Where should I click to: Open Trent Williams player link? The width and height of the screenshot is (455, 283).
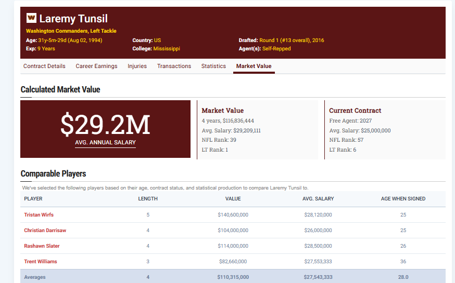click(x=40, y=262)
